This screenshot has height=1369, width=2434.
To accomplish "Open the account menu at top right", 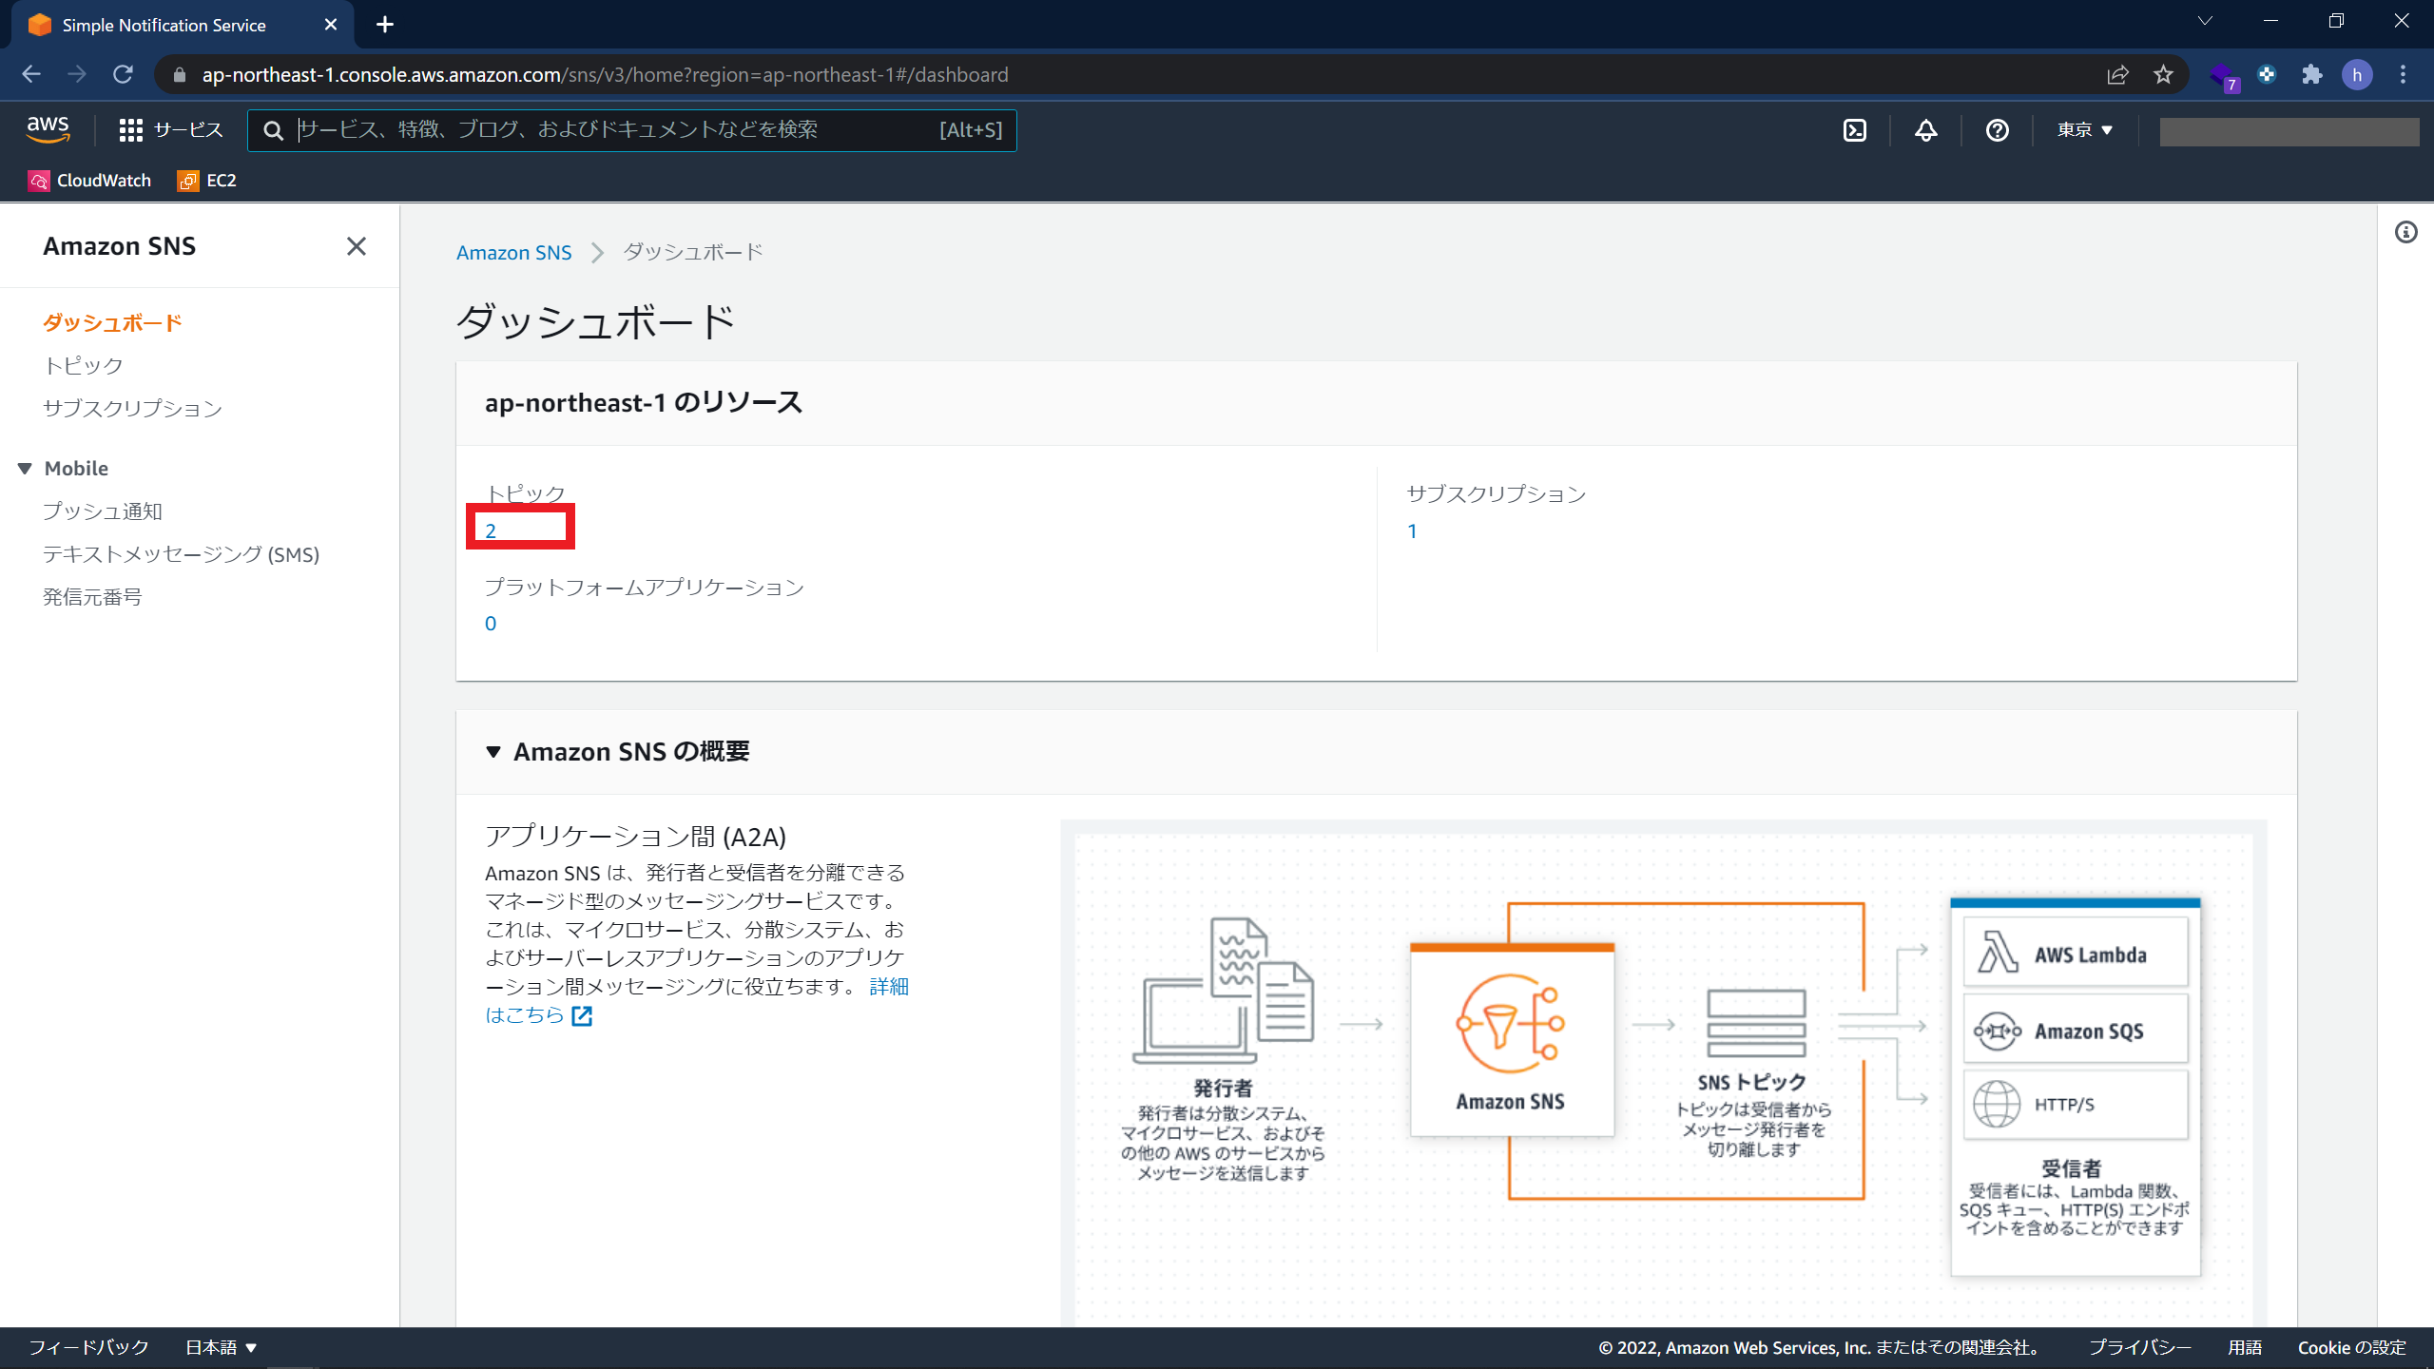I will coord(2289,131).
